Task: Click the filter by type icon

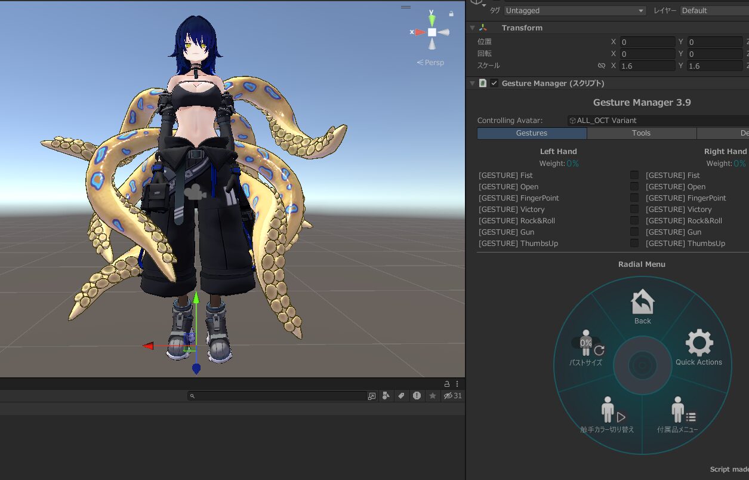Action: pos(386,396)
